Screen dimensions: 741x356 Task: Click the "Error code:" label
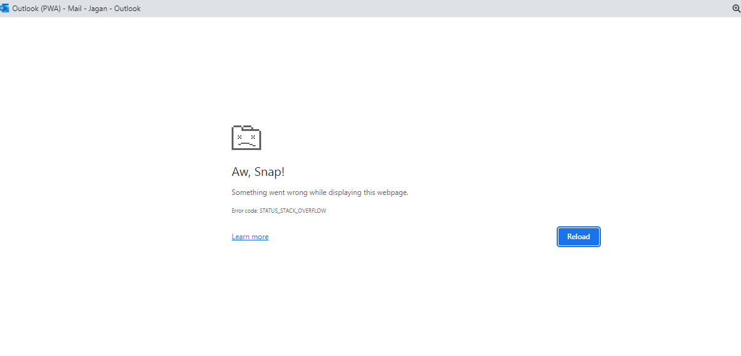(245, 211)
